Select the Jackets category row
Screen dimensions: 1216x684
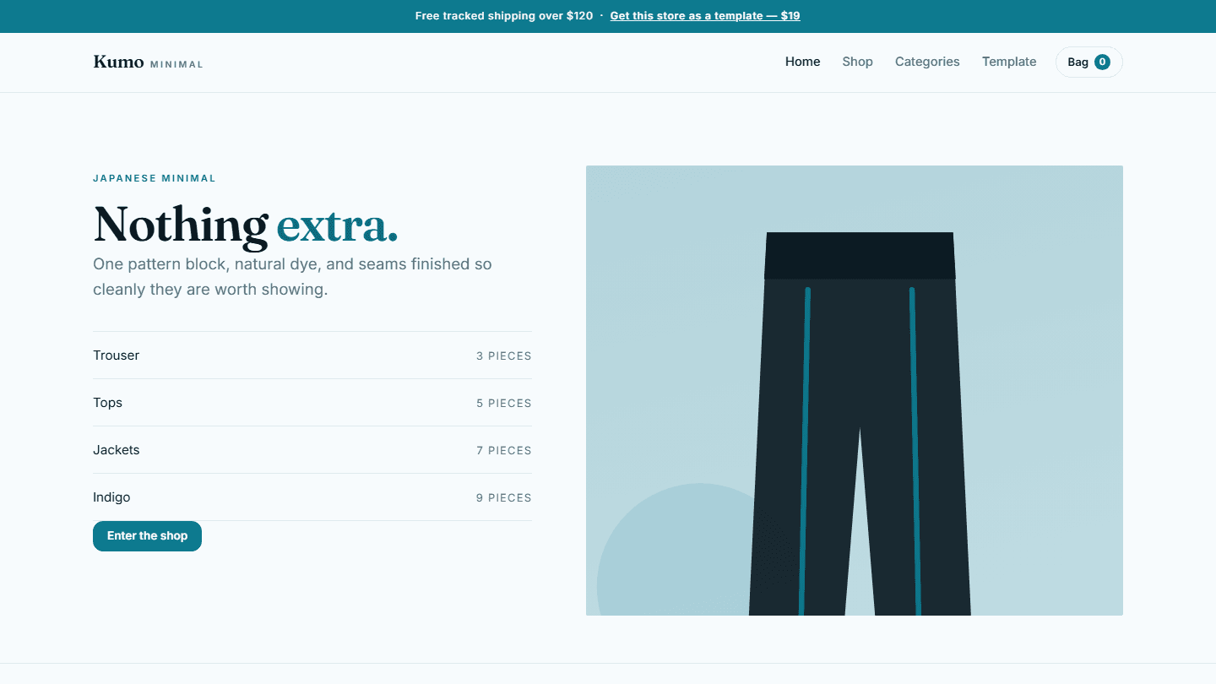tap(312, 450)
